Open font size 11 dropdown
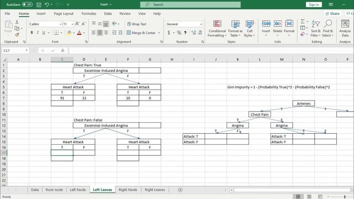 [x=72, y=24]
